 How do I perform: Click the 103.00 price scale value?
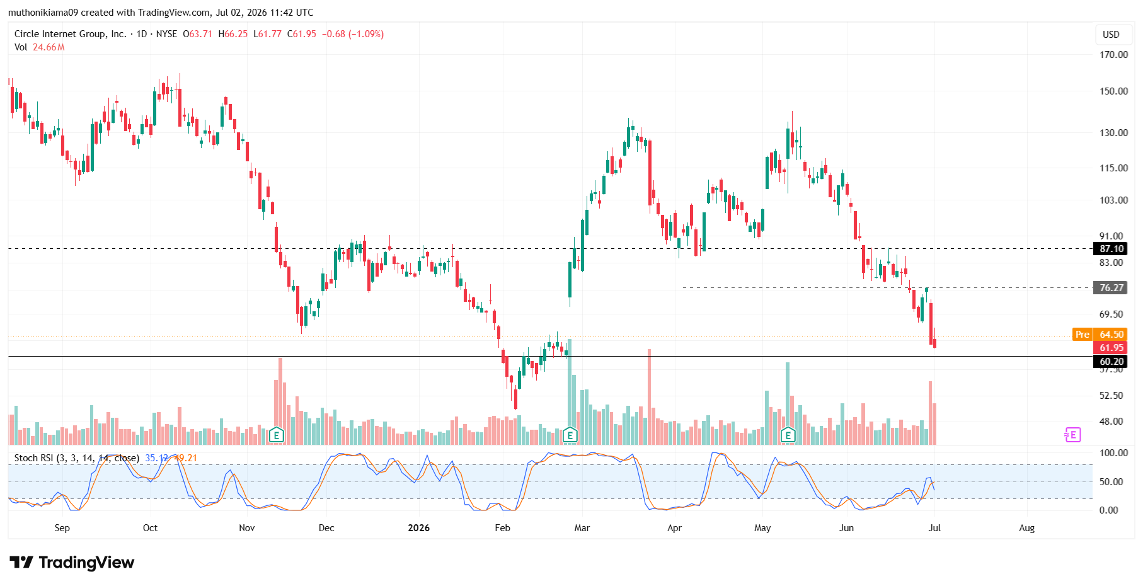coord(1113,200)
